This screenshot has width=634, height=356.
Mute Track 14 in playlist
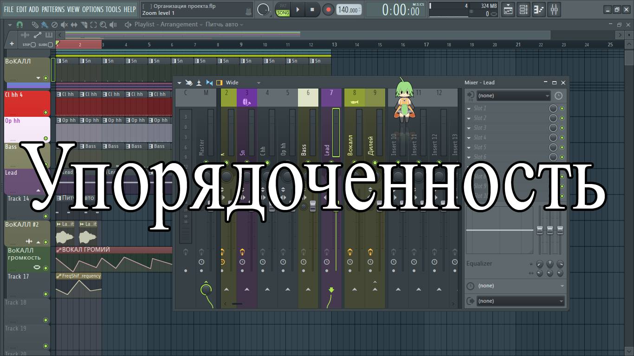[45, 216]
